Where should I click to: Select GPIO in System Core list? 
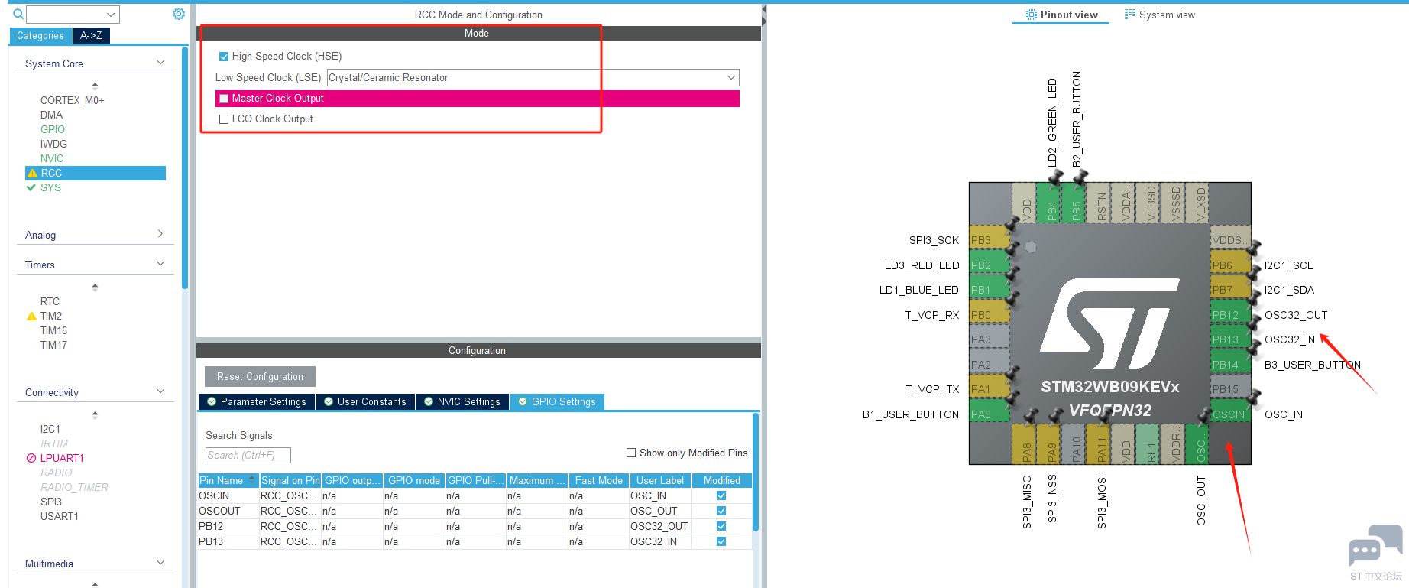click(x=53, y=130)
